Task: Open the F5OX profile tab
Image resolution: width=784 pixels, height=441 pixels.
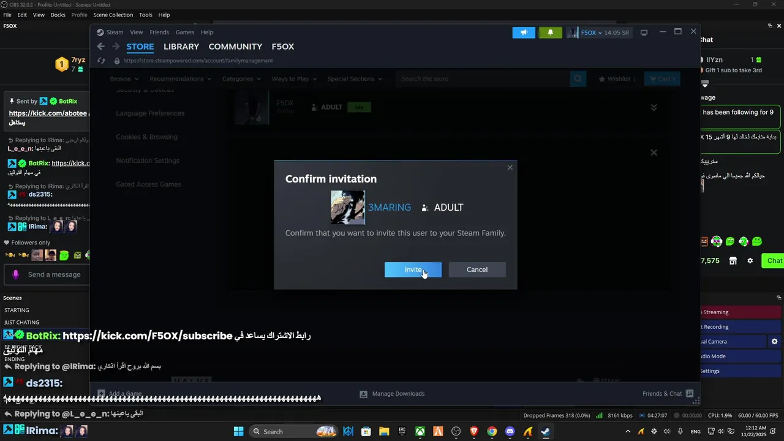Action: (283, 47)
